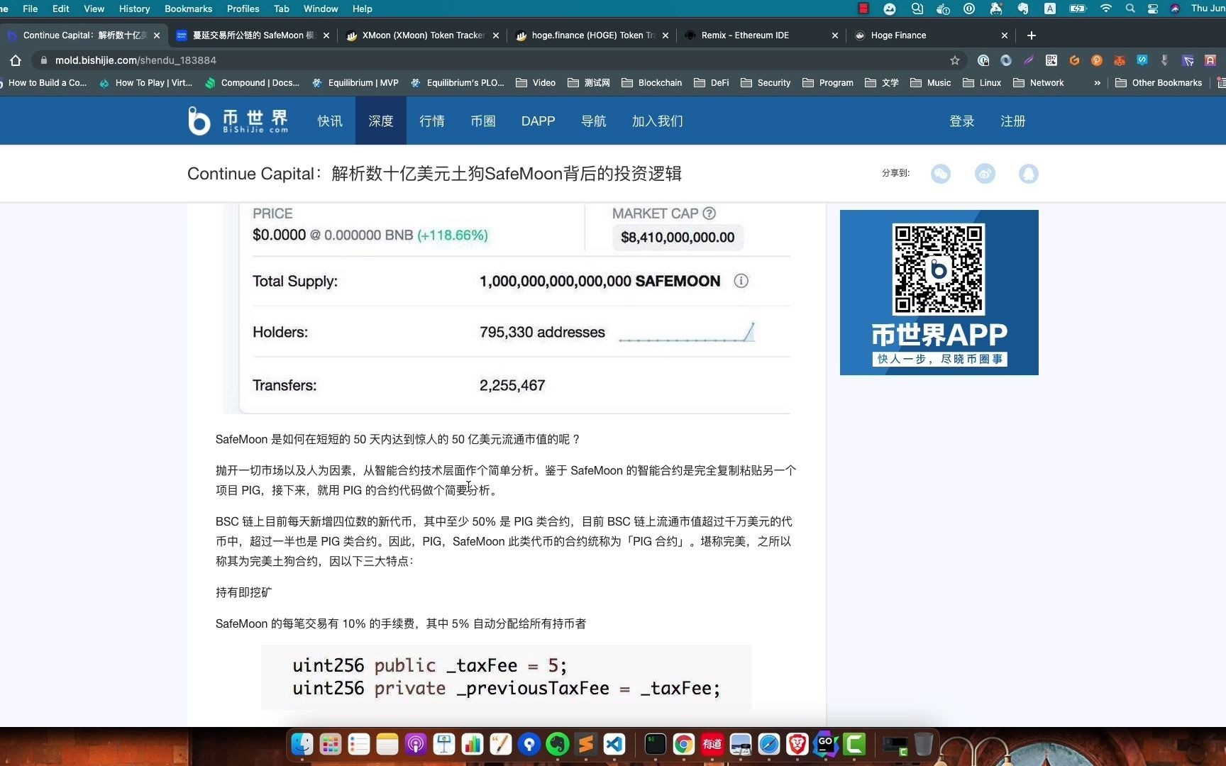Open Youdao dictionary from the dock
Image resolution: width=1226 pixels, height=766 pixels.
712,744
